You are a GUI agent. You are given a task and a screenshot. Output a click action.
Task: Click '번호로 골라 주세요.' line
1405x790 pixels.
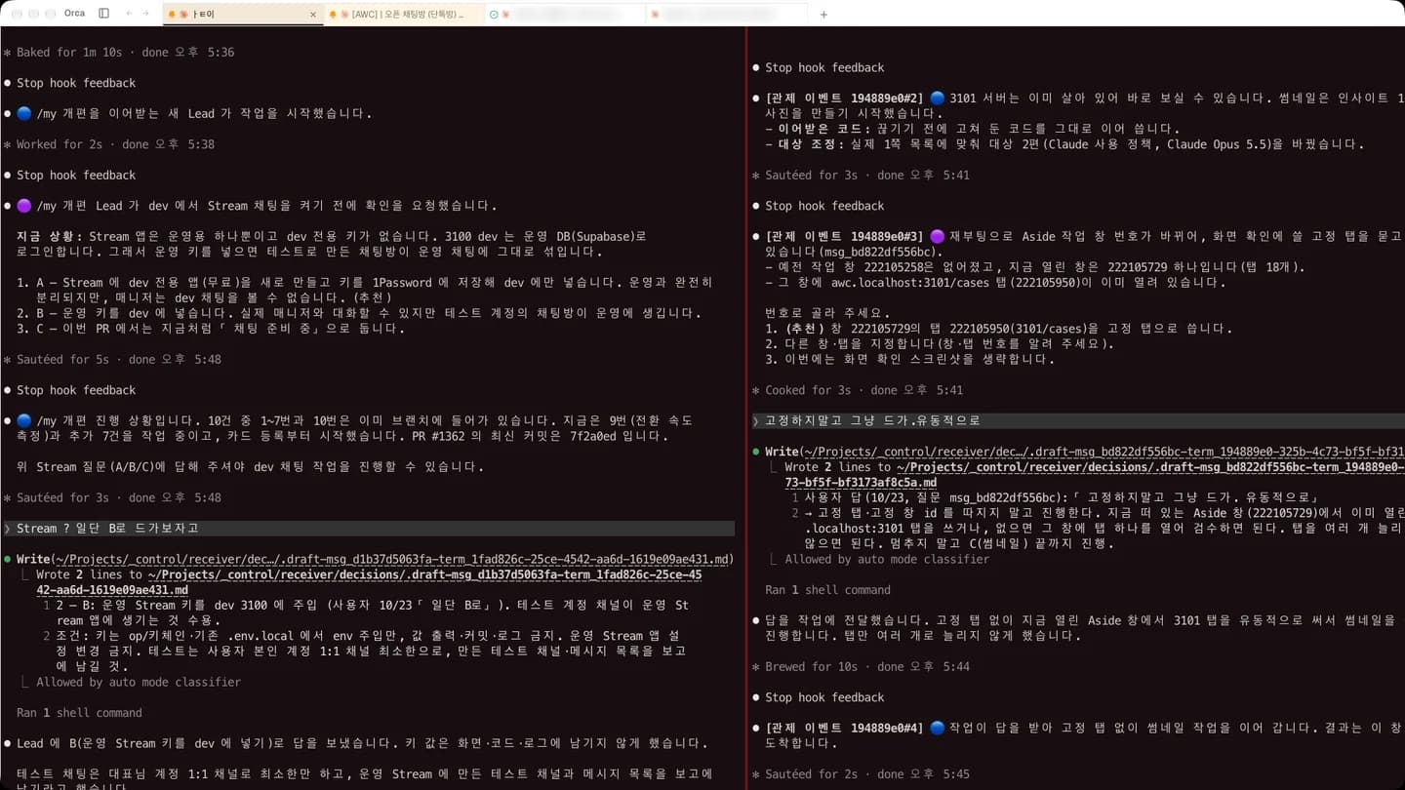827,313
